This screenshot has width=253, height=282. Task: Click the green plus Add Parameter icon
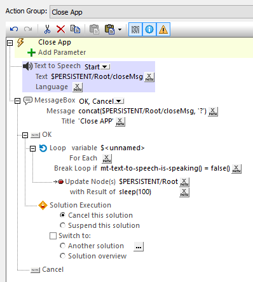pos(31,52)
